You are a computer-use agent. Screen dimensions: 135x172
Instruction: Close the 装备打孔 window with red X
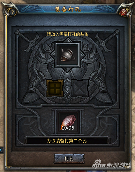[124, 12]
